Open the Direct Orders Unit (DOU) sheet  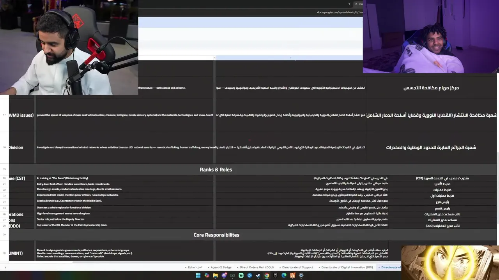pyautogui.click(x=257, y=267)
